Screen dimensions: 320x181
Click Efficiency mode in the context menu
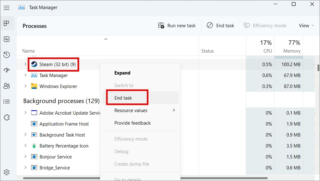[140, 139]
